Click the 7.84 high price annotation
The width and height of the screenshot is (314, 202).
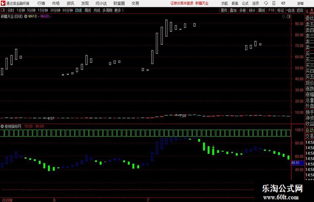coord(182,116)
